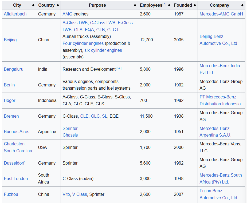Sort table by Company column arrows
This screenshot has height=203, width=247.
click(242, 5)
